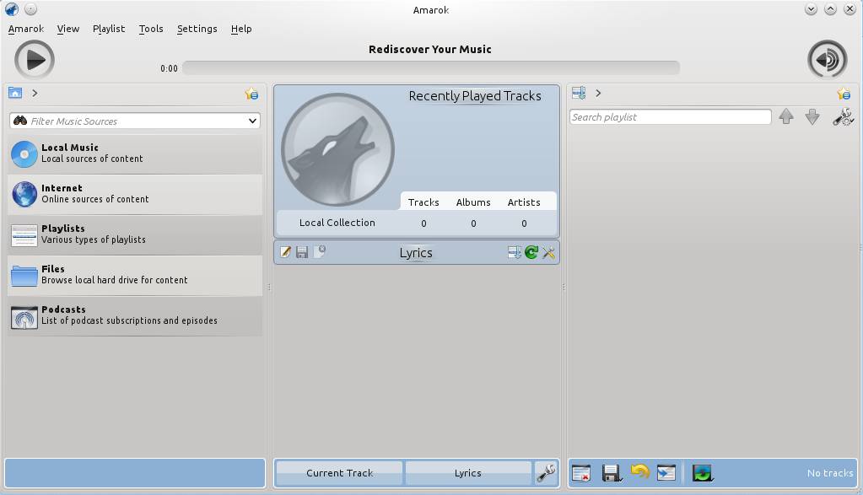Open Lyrics applet settings tools icon
The width and height of the screenshot is (863, 495).
(x=548, y=252)
